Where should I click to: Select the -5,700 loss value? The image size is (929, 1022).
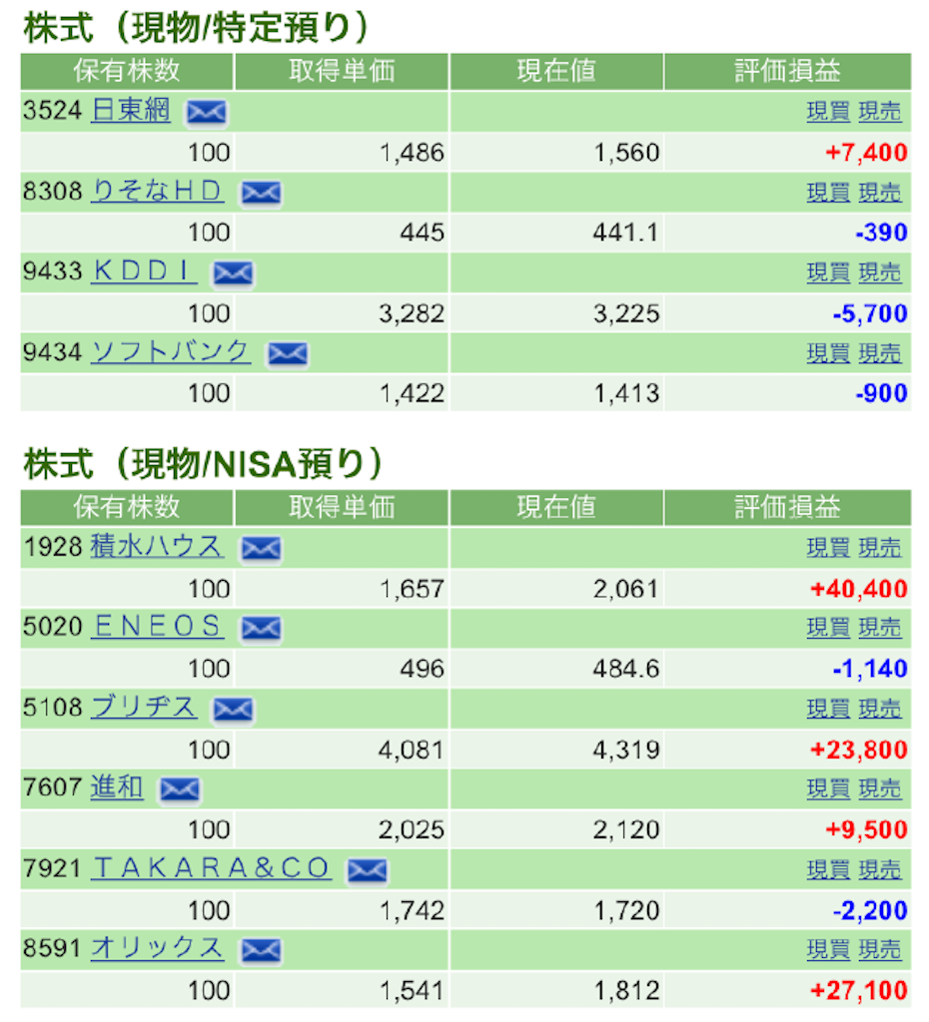[870, 314]
